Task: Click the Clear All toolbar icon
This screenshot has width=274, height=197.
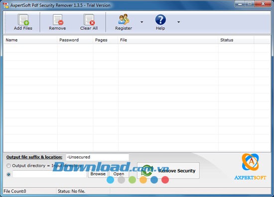Action: click(89, 22)
